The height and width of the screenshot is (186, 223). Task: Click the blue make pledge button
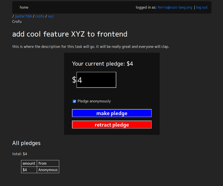(112, 113)
